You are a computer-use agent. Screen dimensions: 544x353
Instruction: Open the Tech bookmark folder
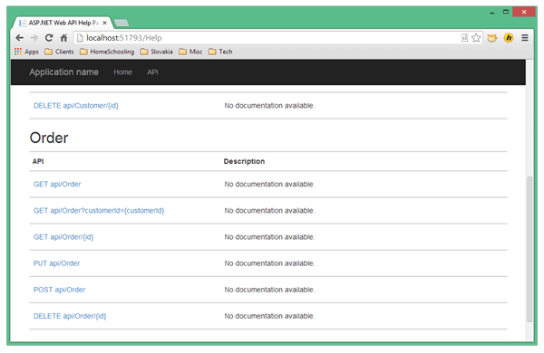pyautogui.click(x=220, y=52)
